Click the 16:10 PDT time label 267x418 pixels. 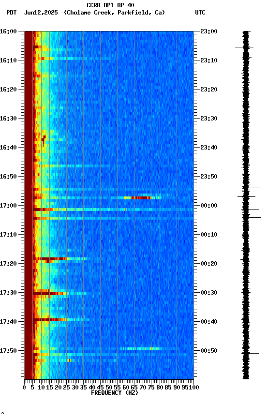click(x=8, y=60)
